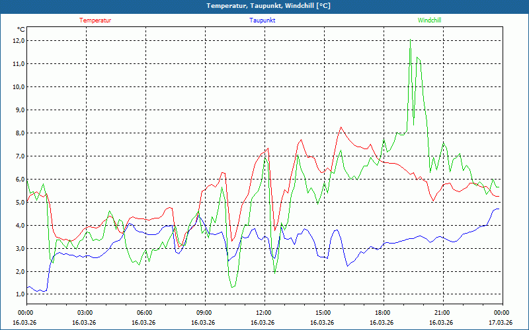Click the highest green Windchill peak
The height and width of the screenshot is (330, 529).
click(411, 40)
